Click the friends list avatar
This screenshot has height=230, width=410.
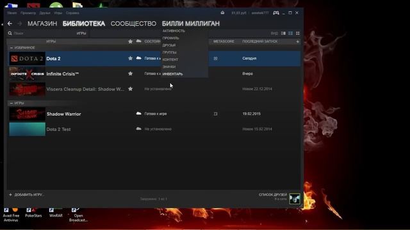[295, 199]
